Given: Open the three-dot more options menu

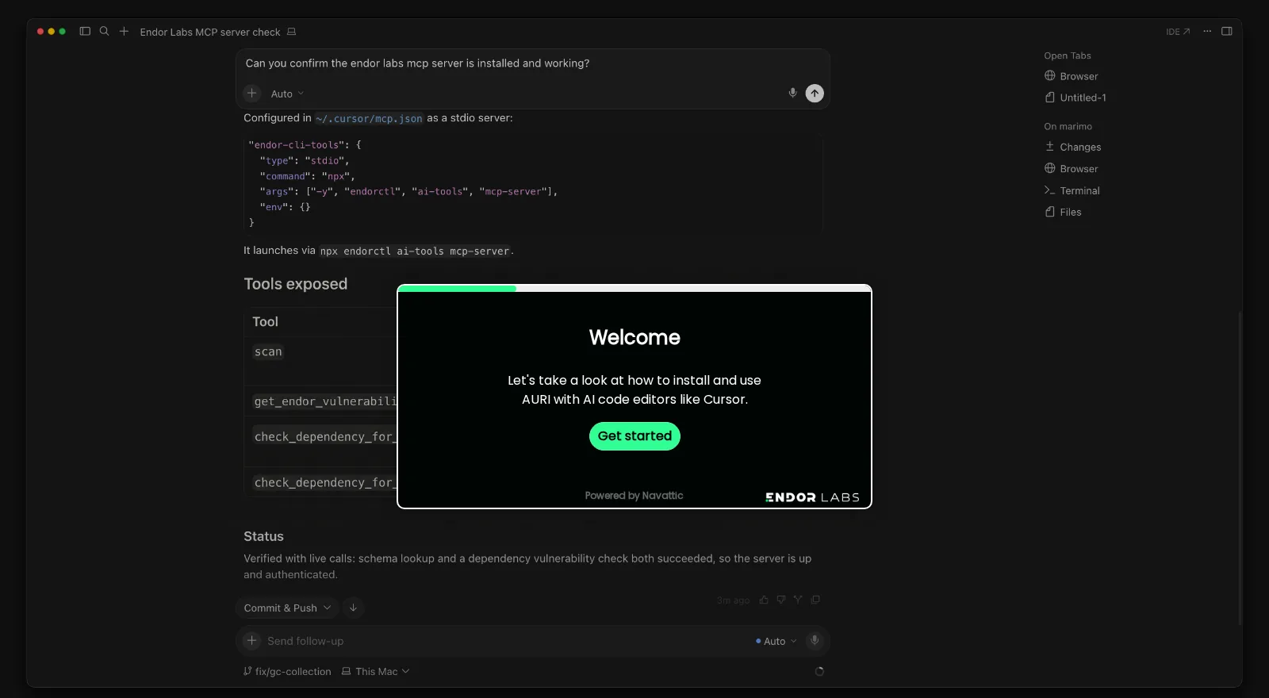Looking at the screenshot, I should pos(1207,32).
